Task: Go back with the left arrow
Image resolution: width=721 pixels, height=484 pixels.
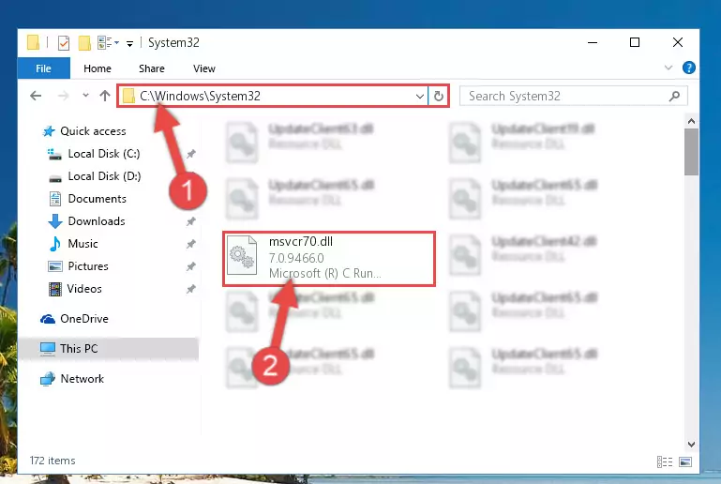Action: (x=36, y=96)
